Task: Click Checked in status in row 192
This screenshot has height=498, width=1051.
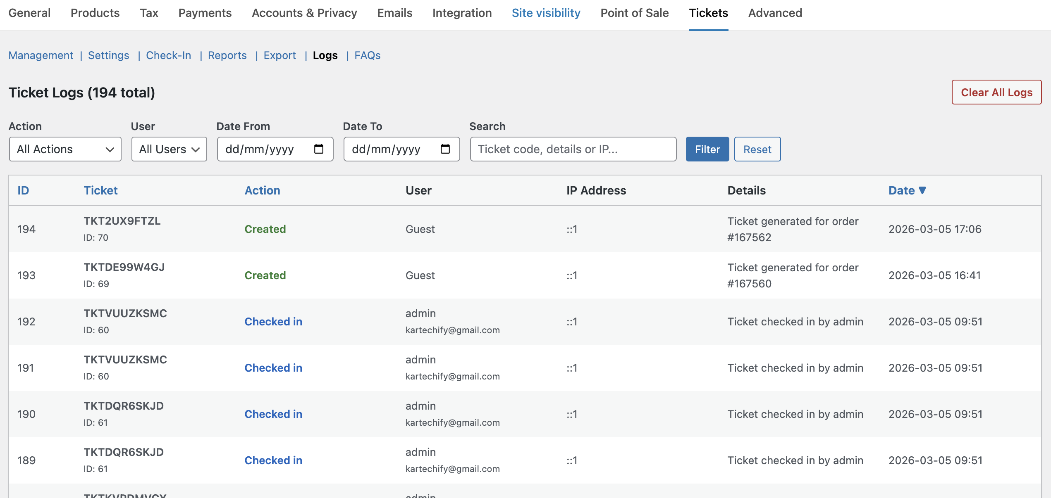Action: click(273, 322)
